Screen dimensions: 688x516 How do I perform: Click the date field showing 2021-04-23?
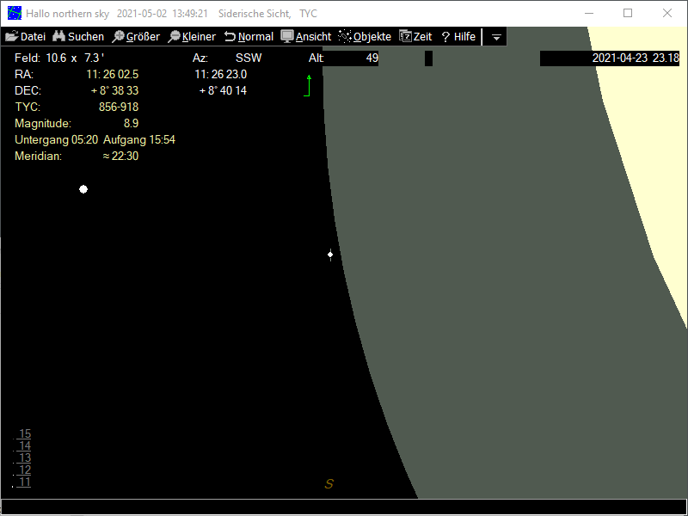[x=610, y=58]
